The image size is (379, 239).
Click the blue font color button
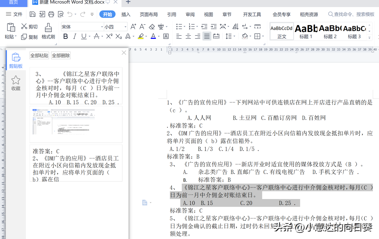click(153, 36)
